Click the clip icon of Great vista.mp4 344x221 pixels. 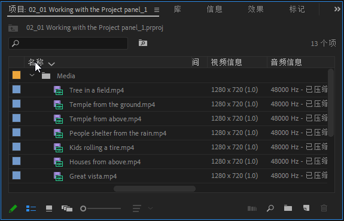(x=59, y=176)
